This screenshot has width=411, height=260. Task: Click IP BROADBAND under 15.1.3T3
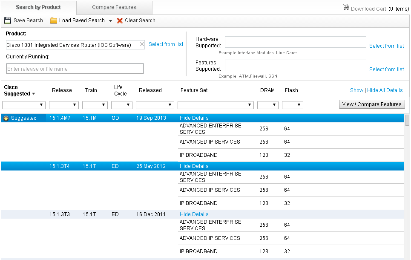point(198,251)
